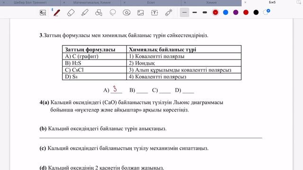The height and width of the screenshot is (170, 303).
Task: Pick the selected red color swatch
Action: 215,13
